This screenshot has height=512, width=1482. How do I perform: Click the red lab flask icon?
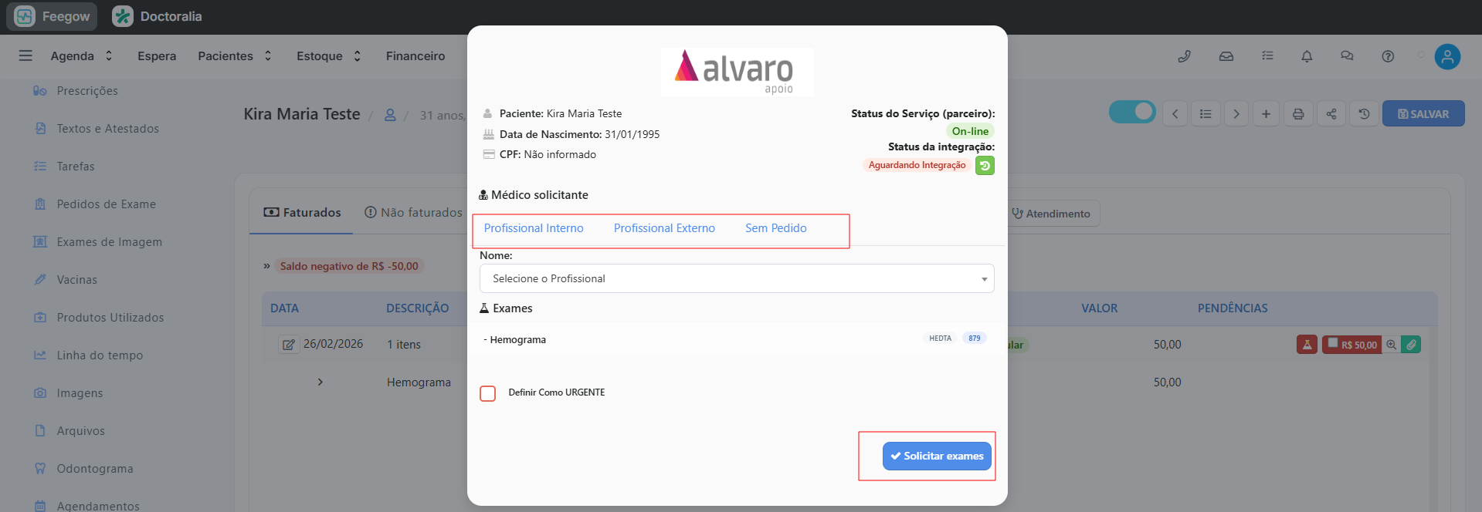coord(1307,345)
